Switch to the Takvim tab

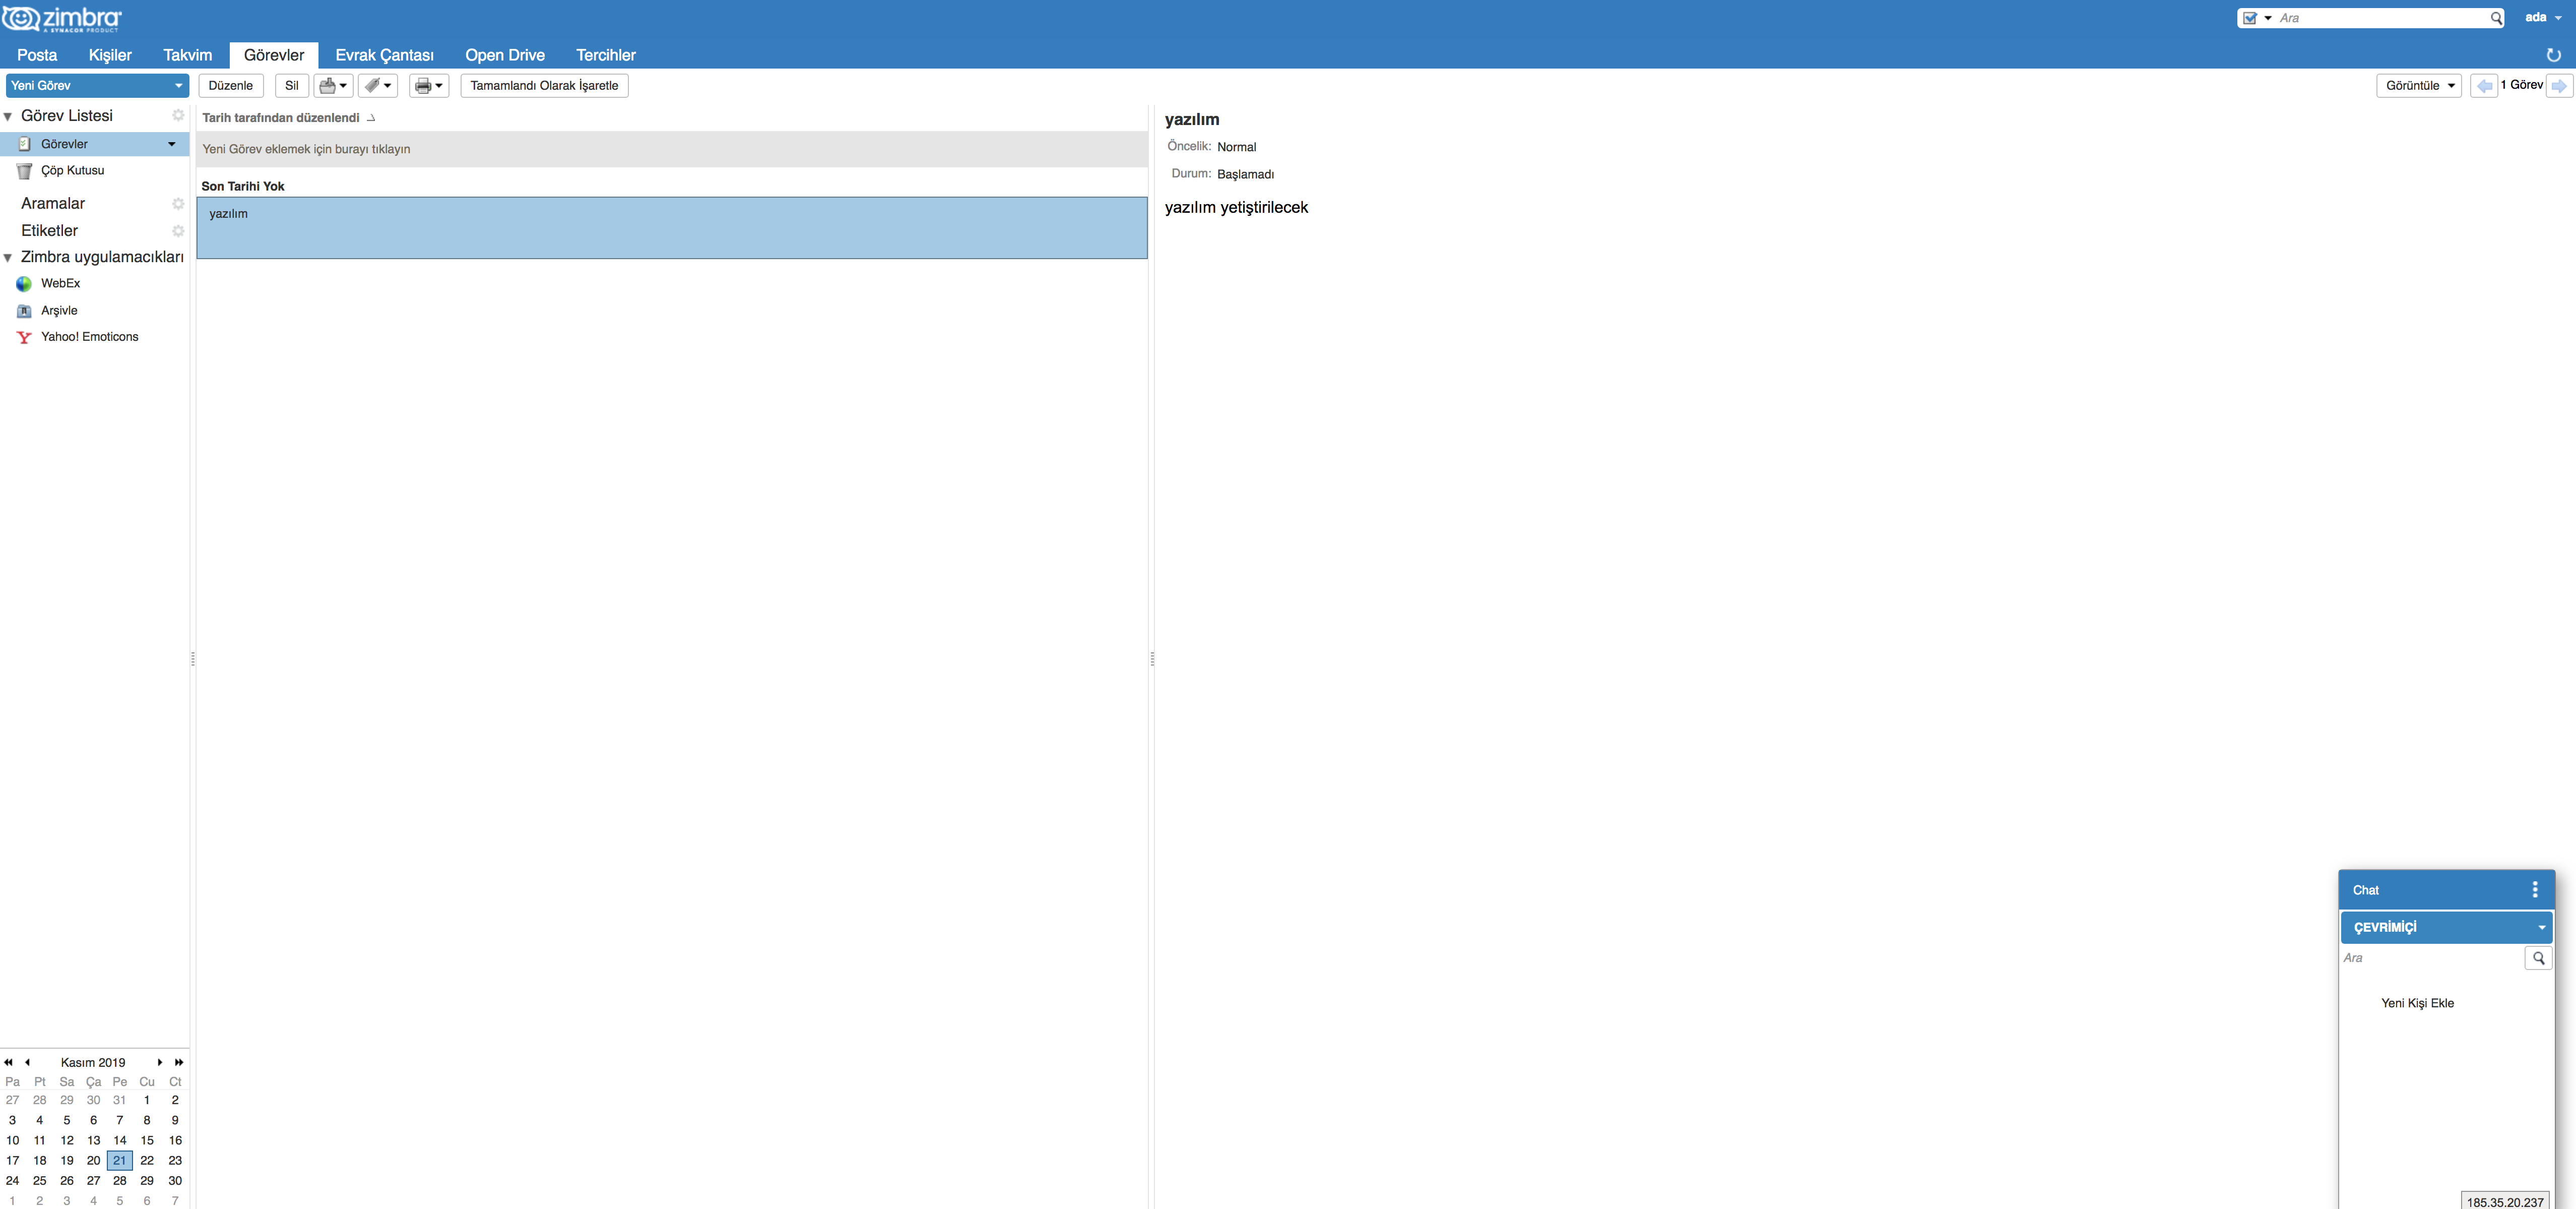click(x=187, y=55)
